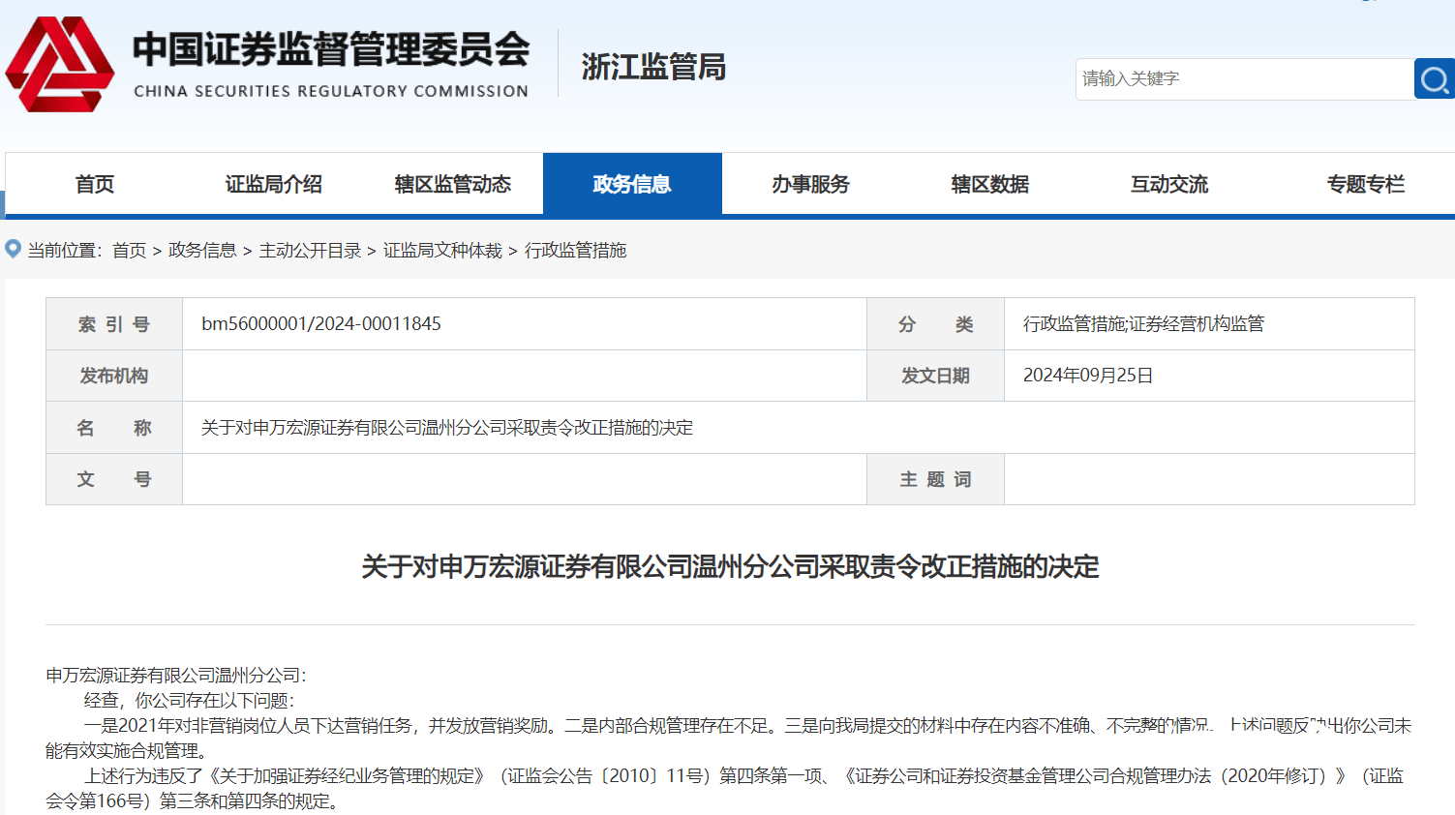Click CHINA SECURITIES REGULATORY COMMISSION English text
The height and width of the screenshot is (815, 1455).
[331, 91]
